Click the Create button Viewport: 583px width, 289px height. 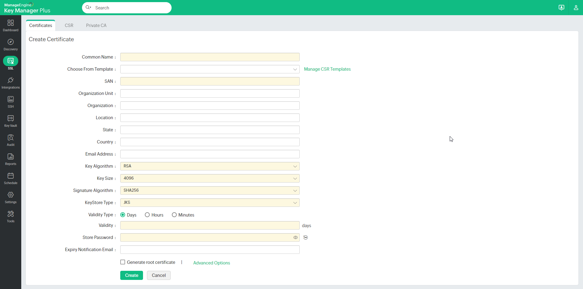[131, 275]
